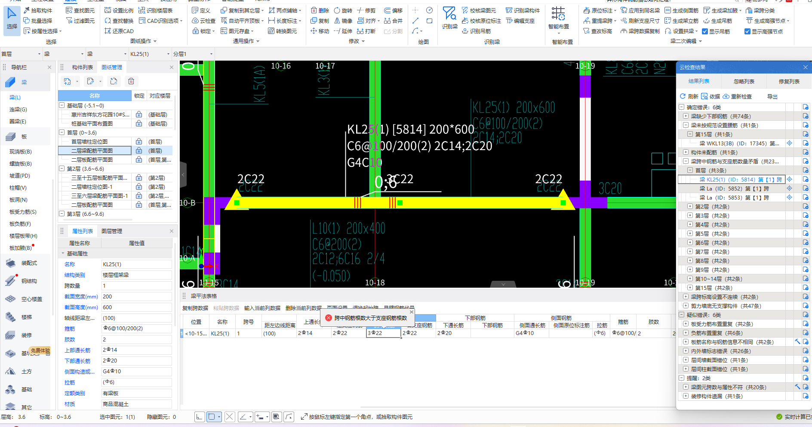Click 校核梁图元 check beam elements
This screenshot has width=812, height=427.
pos(478,10)
